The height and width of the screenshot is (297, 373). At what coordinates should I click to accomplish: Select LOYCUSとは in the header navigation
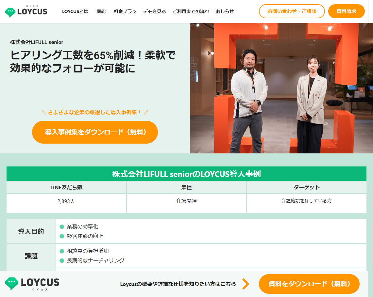click(x=75, y=11)
